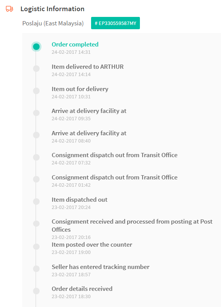Select the Order details received marker dot
The width and height of the screenshot is (221, 307).
coord(36,291)
